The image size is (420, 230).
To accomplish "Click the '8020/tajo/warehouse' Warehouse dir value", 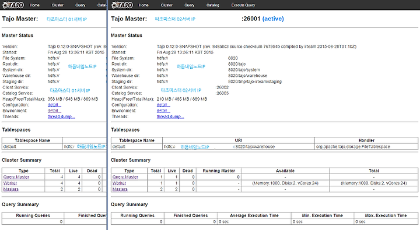I will (248, 76).
